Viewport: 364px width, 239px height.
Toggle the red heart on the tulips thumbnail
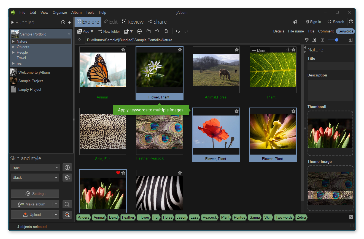(x=118, y=173)
